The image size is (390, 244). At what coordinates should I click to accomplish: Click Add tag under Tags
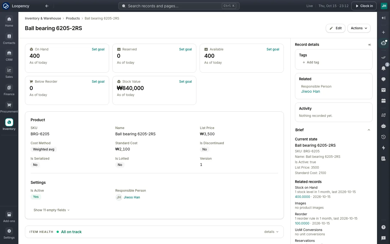point(311,62)
